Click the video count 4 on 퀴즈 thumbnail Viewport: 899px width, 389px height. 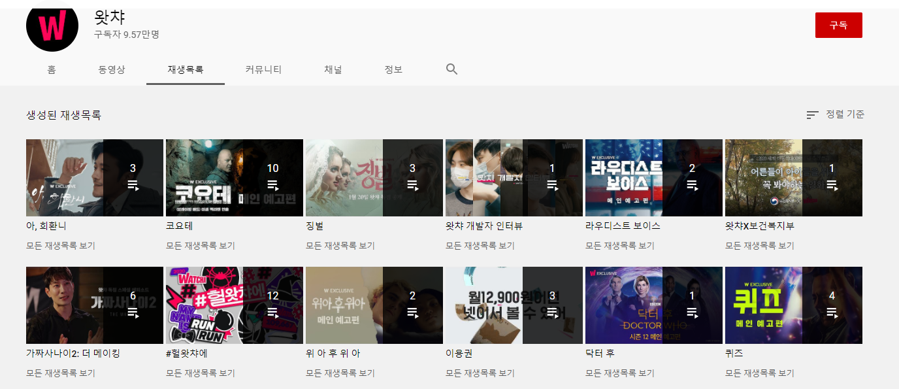pos(832,296)
